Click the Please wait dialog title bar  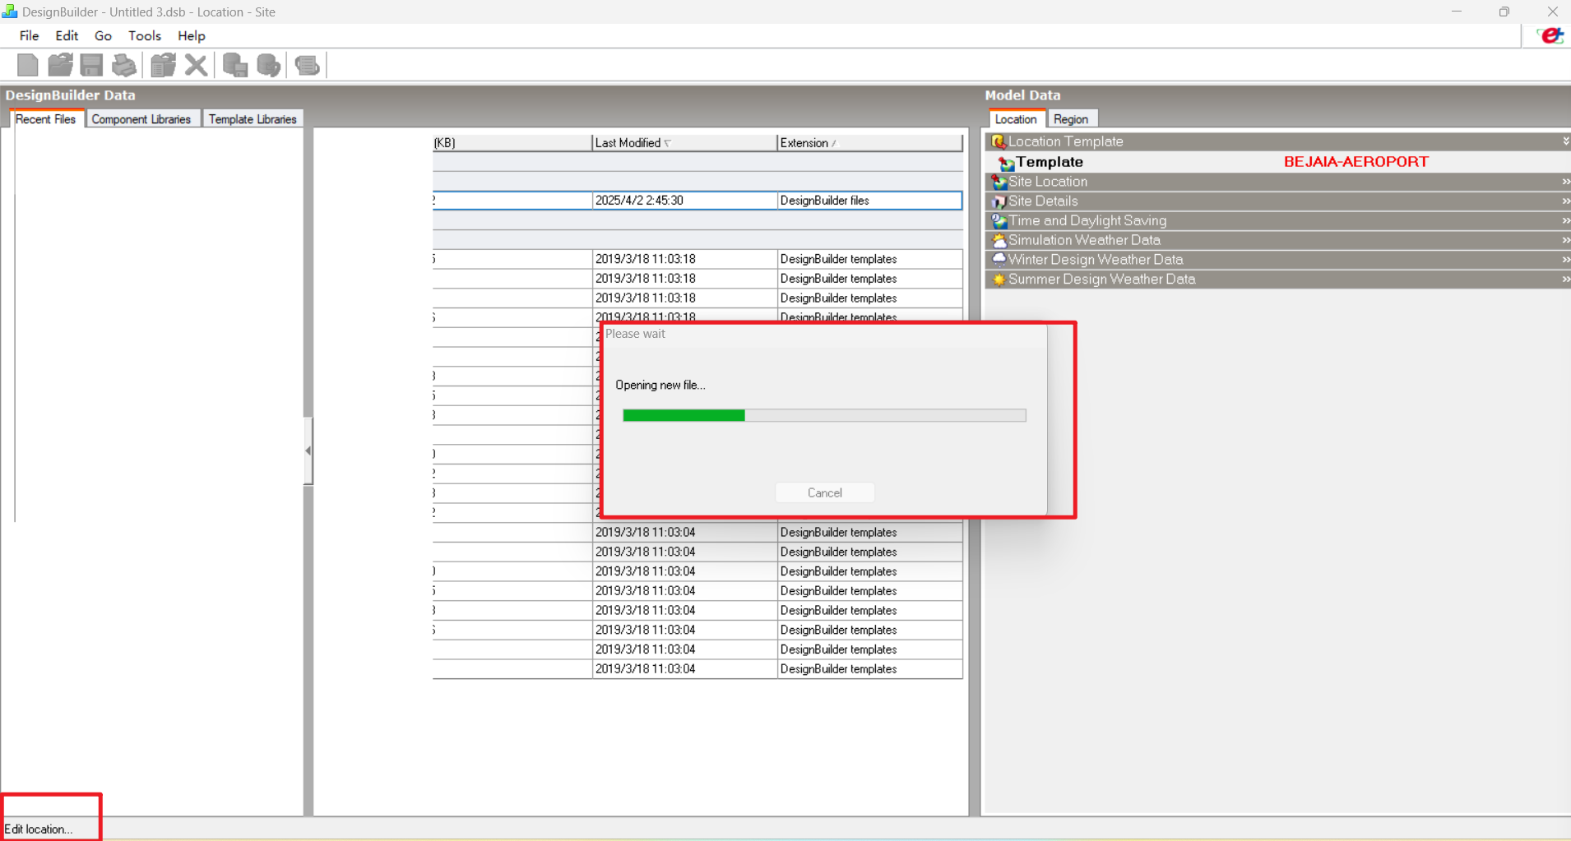coord(824,334)
